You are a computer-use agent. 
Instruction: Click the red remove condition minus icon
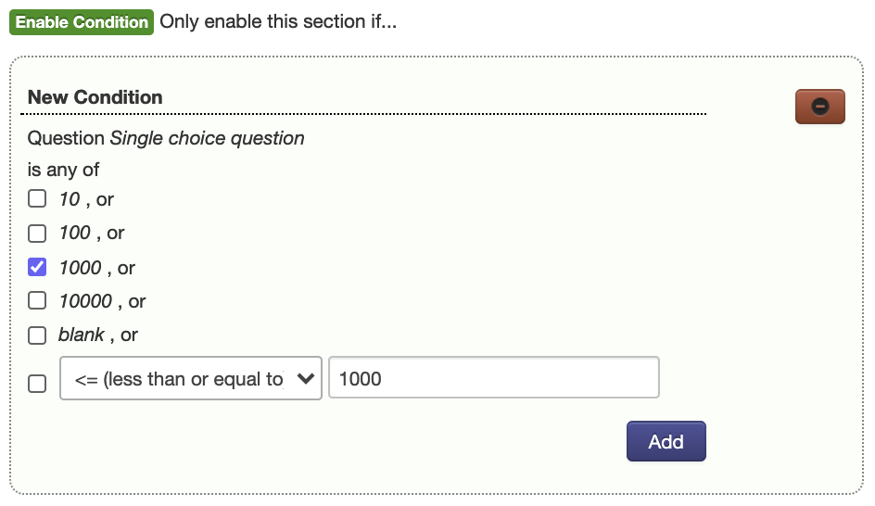tap(819, 107)
